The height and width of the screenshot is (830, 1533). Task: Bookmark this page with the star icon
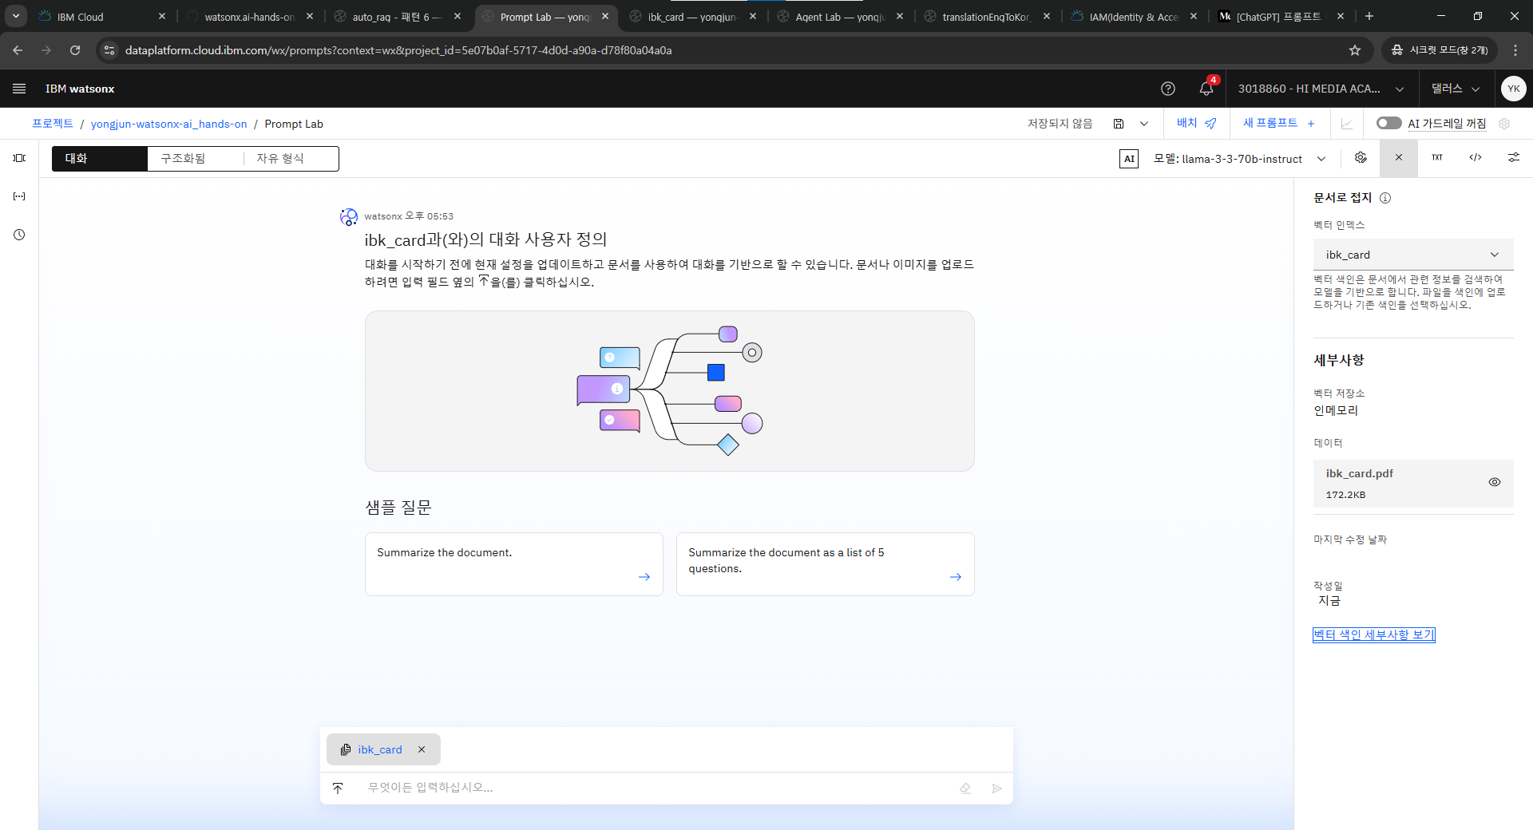click(1355, 50)
